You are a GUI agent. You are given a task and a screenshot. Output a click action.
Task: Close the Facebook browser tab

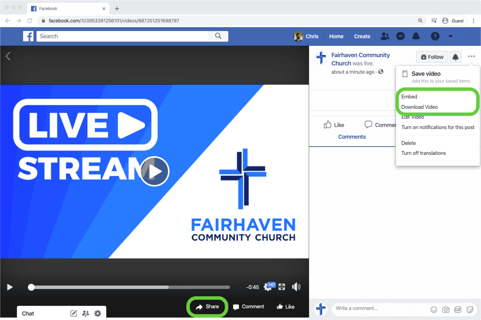104,9
